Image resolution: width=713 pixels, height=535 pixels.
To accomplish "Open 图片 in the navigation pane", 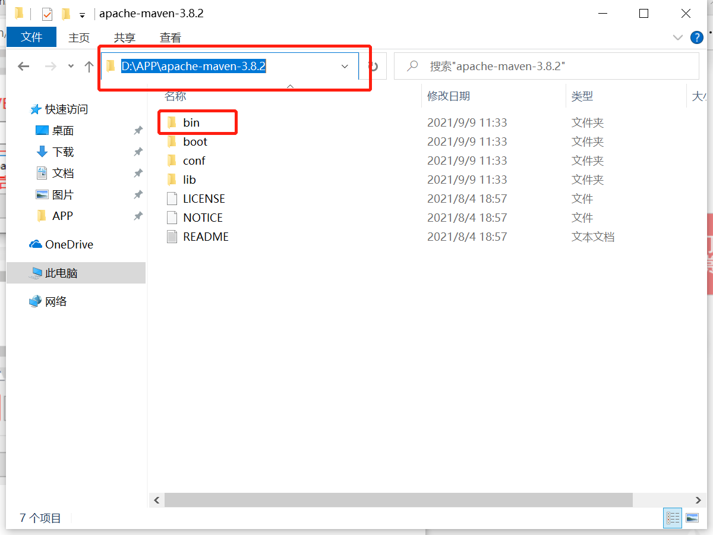I will 62,195.
